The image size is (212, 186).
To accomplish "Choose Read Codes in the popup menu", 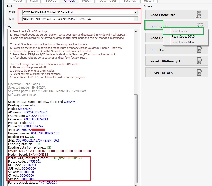I will click(179, 31).
